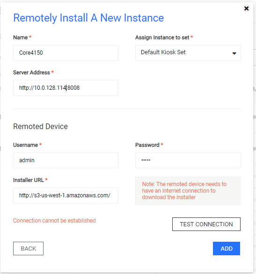
Task: Click the Password label text
Action: 147,145
